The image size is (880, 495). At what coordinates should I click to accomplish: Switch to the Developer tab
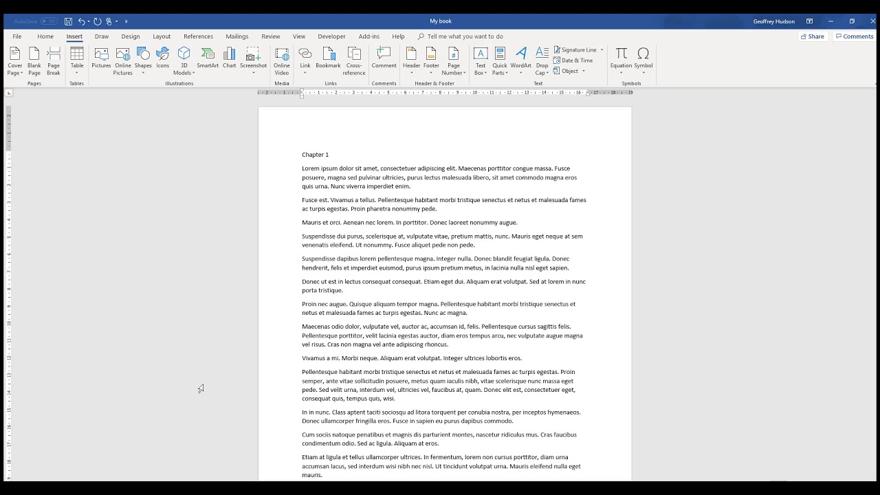332,36
